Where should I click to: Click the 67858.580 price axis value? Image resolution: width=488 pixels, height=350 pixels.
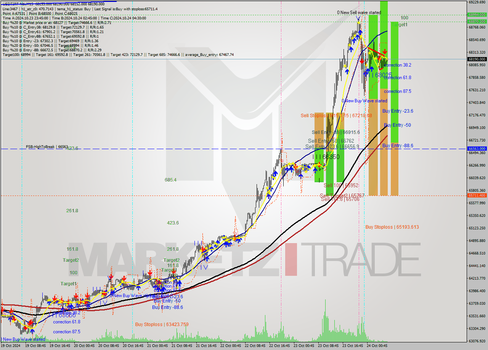coord(477,77)
